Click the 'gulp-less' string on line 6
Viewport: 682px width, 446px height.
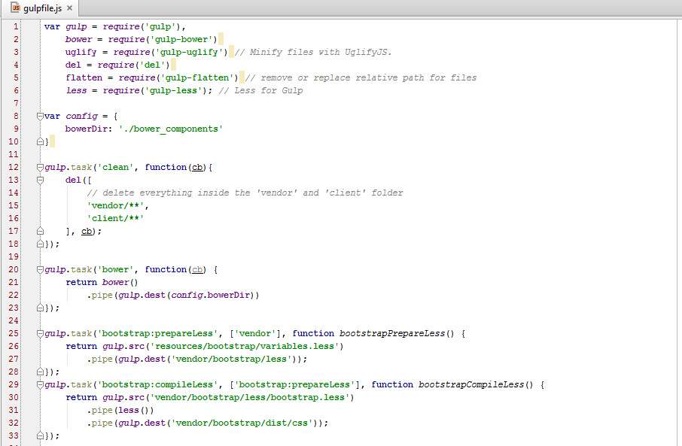pos(174,90)
